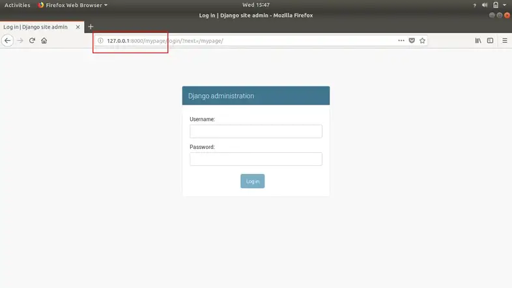Click the Password label
The image size is (512, 288).
point(202,147)
